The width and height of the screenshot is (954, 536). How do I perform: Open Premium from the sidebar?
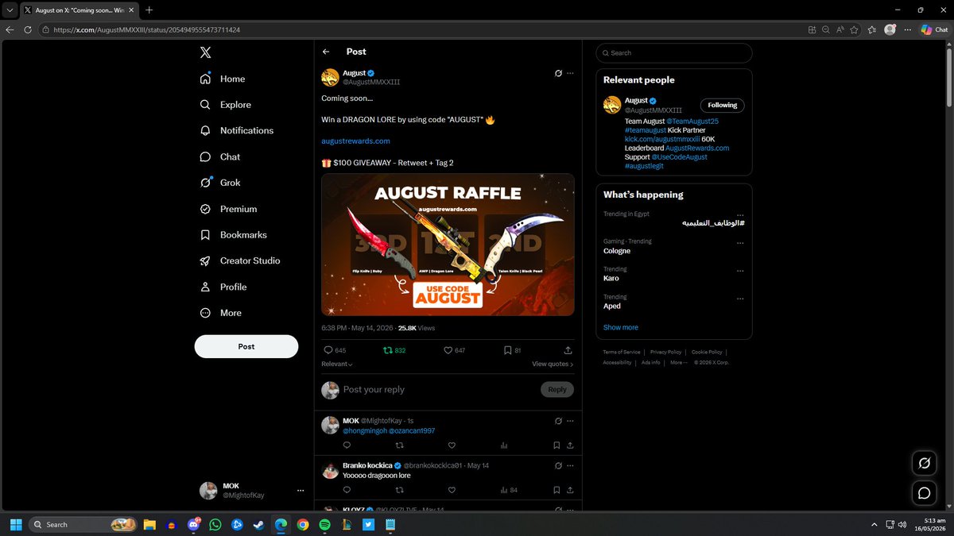point(229,209)
